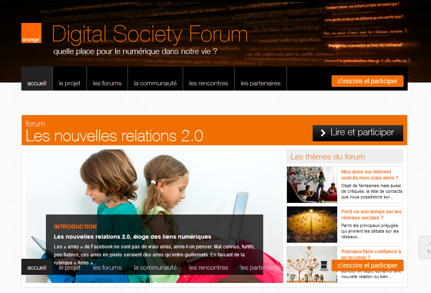Viewport: 431px width, 293px height.
Task: Open Les nouvelles relations 2.0 forum heading
Action: [x=114, y=136]
